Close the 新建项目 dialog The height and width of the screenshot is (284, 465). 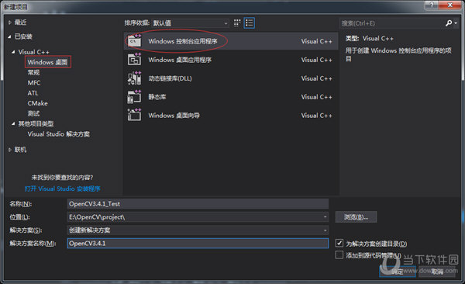450,5
